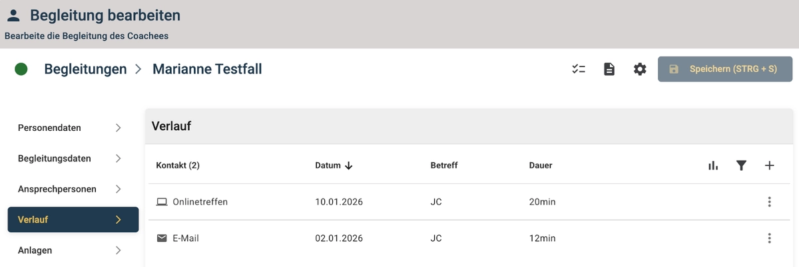Click the green status circle
This screenshot has height=267, width=799.
click(21, 69)
